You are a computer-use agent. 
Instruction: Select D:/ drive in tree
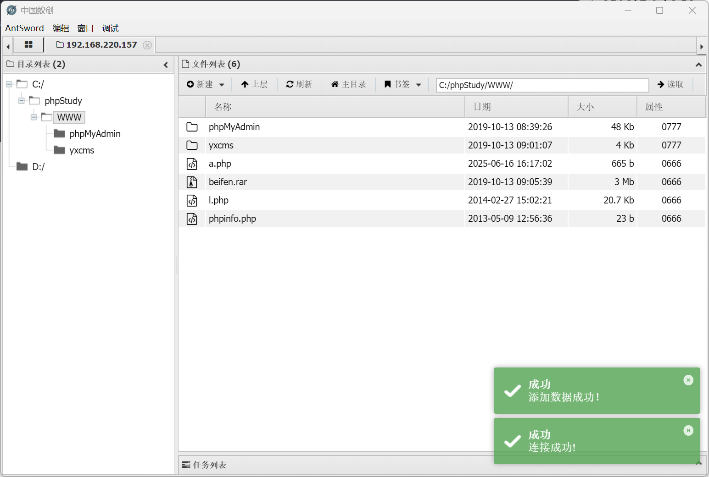point(39,167)
